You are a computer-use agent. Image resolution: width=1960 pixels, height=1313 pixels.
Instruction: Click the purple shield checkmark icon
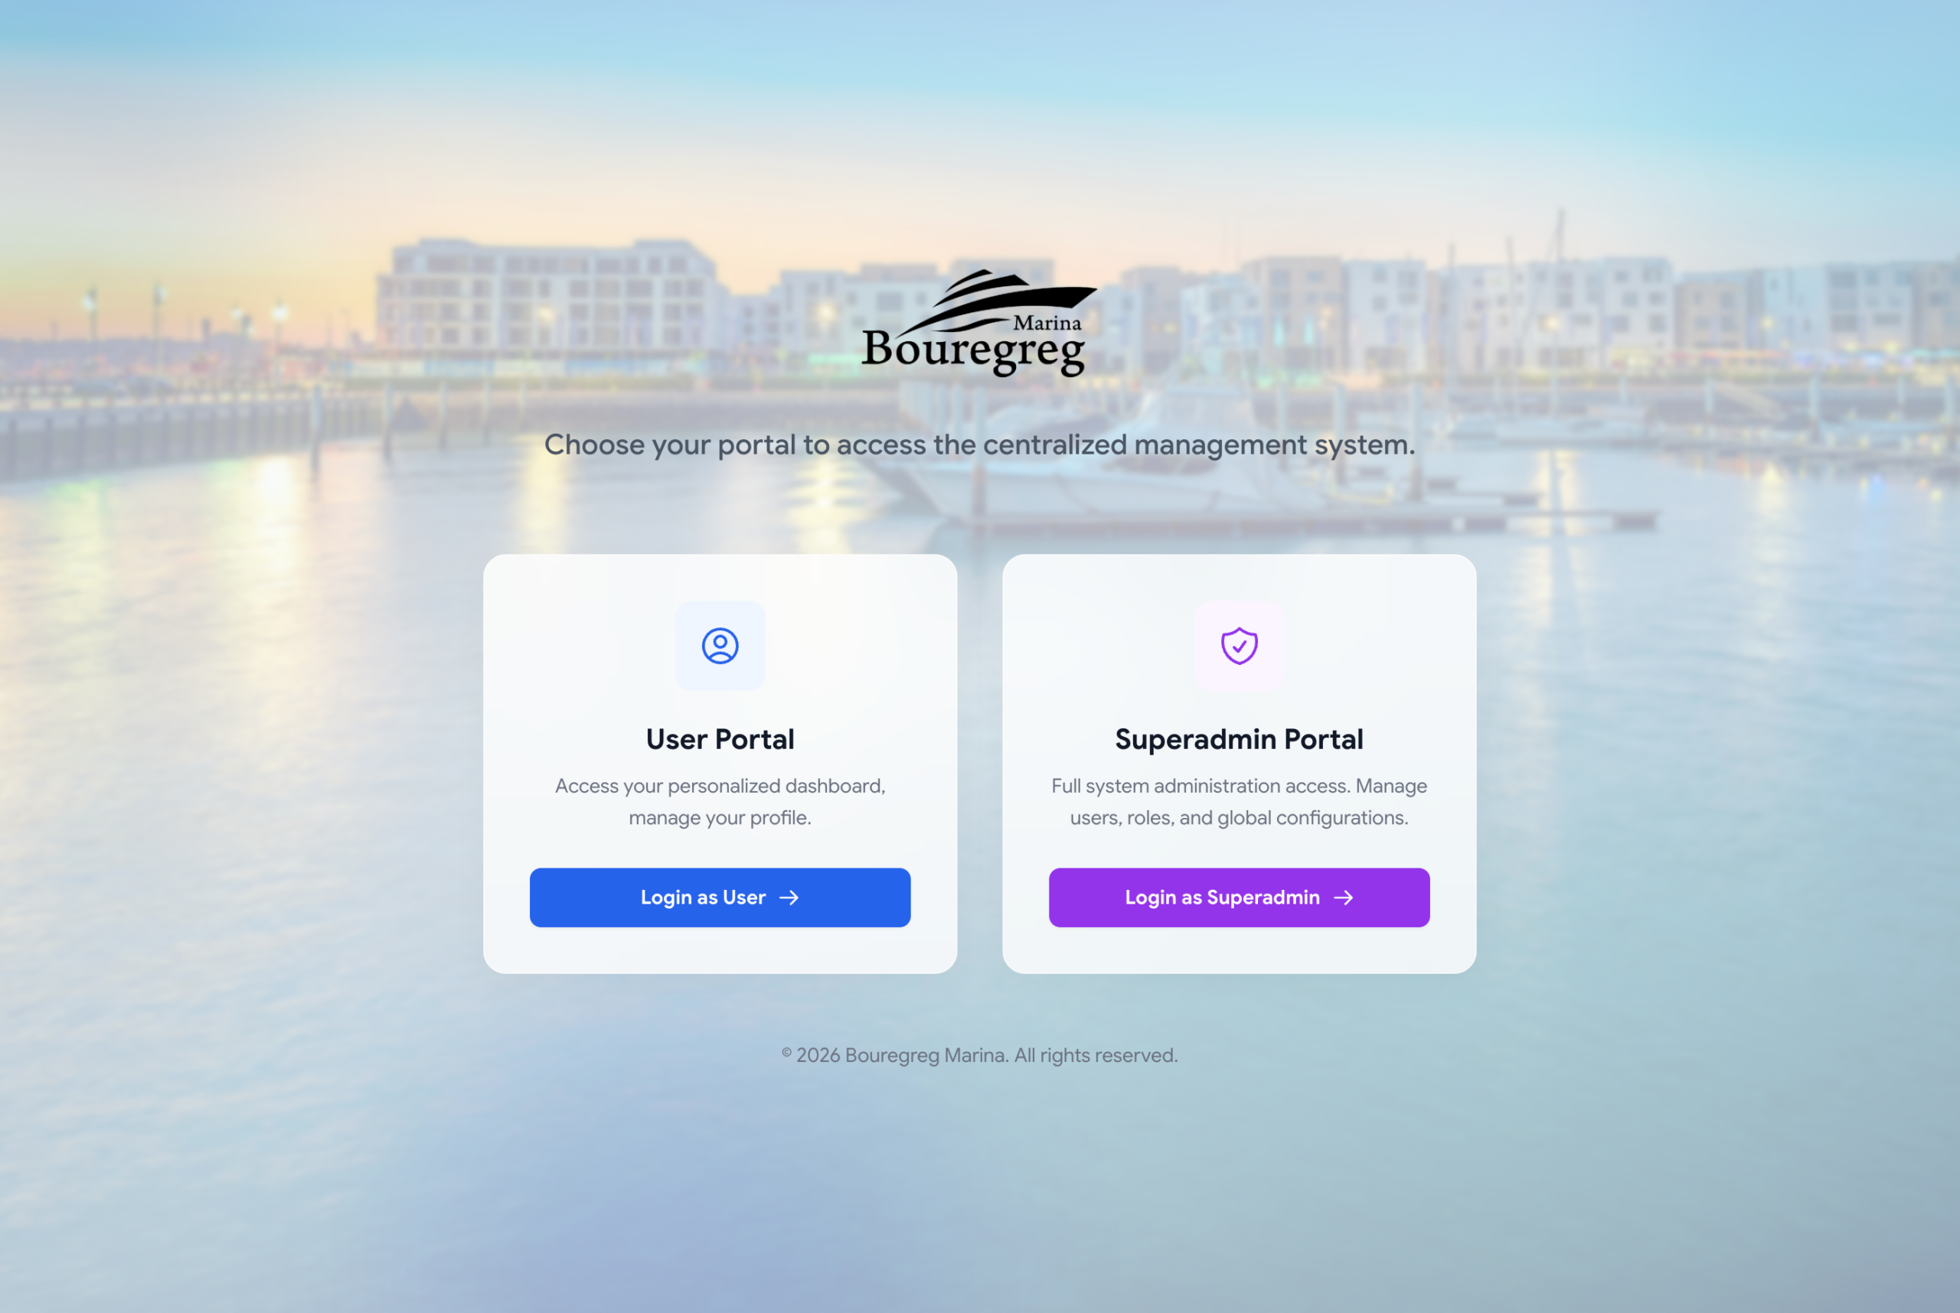pos(1239,646)
